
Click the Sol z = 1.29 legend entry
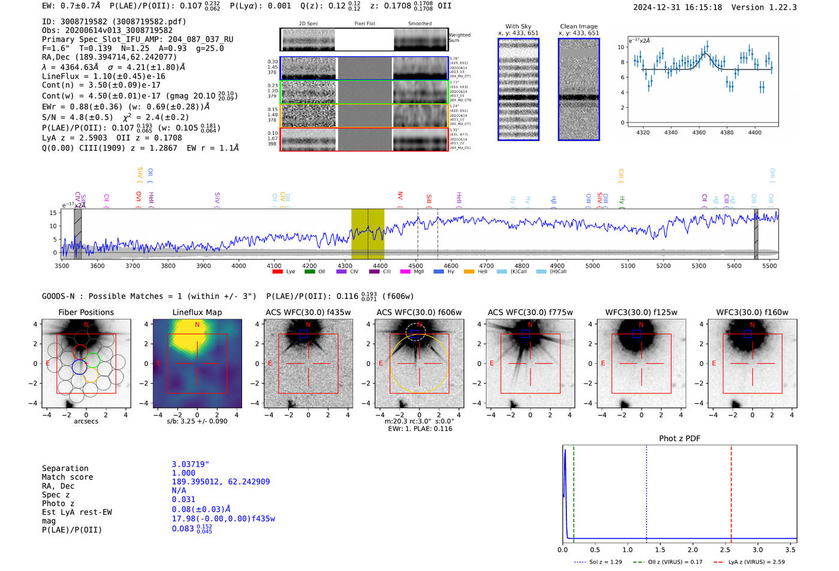coord(597,562)
